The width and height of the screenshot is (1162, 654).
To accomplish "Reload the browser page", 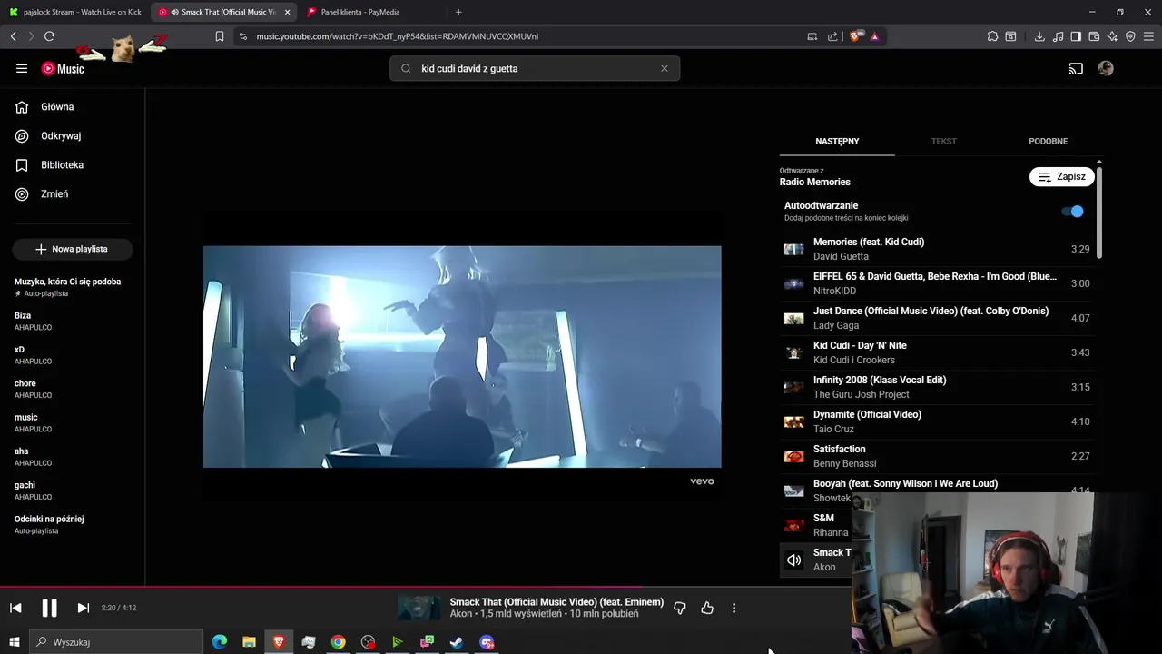I will pos(49,36).
